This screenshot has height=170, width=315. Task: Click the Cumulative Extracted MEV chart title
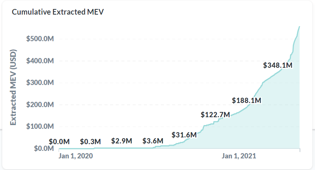point(58,12)
